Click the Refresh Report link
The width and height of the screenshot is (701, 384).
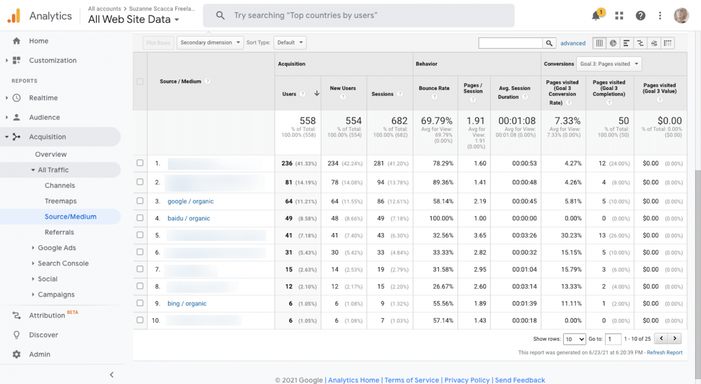664,352
